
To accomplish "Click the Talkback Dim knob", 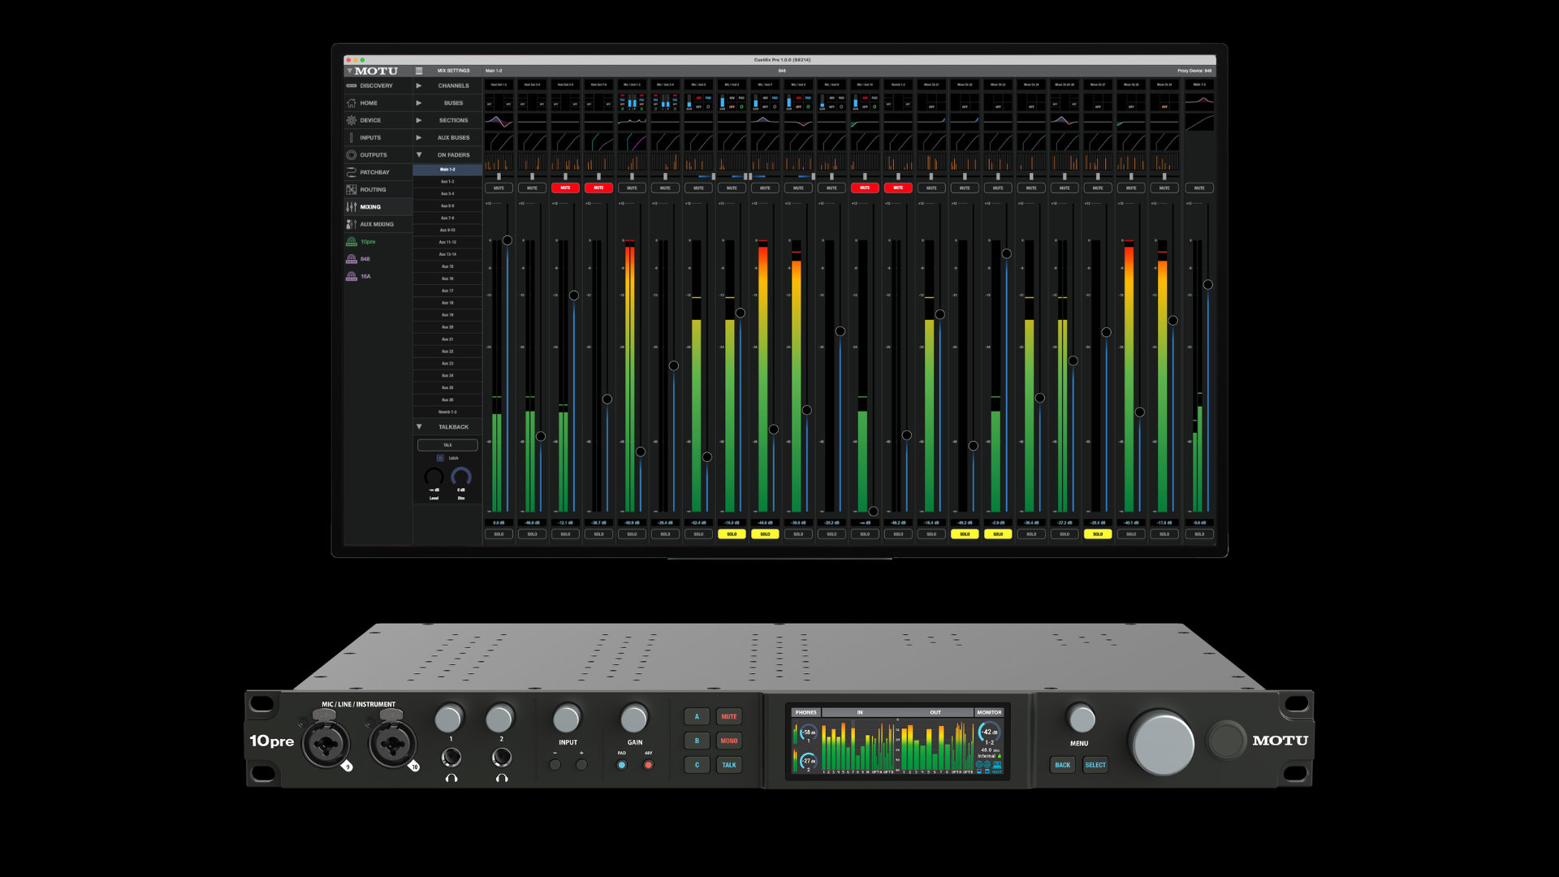I will (461, 477).
